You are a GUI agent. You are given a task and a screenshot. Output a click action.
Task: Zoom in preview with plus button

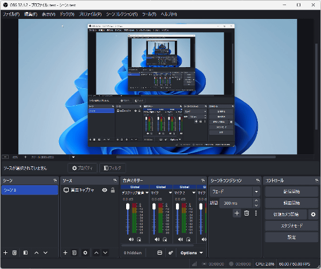pyautogui.click(x=25, y=157)
